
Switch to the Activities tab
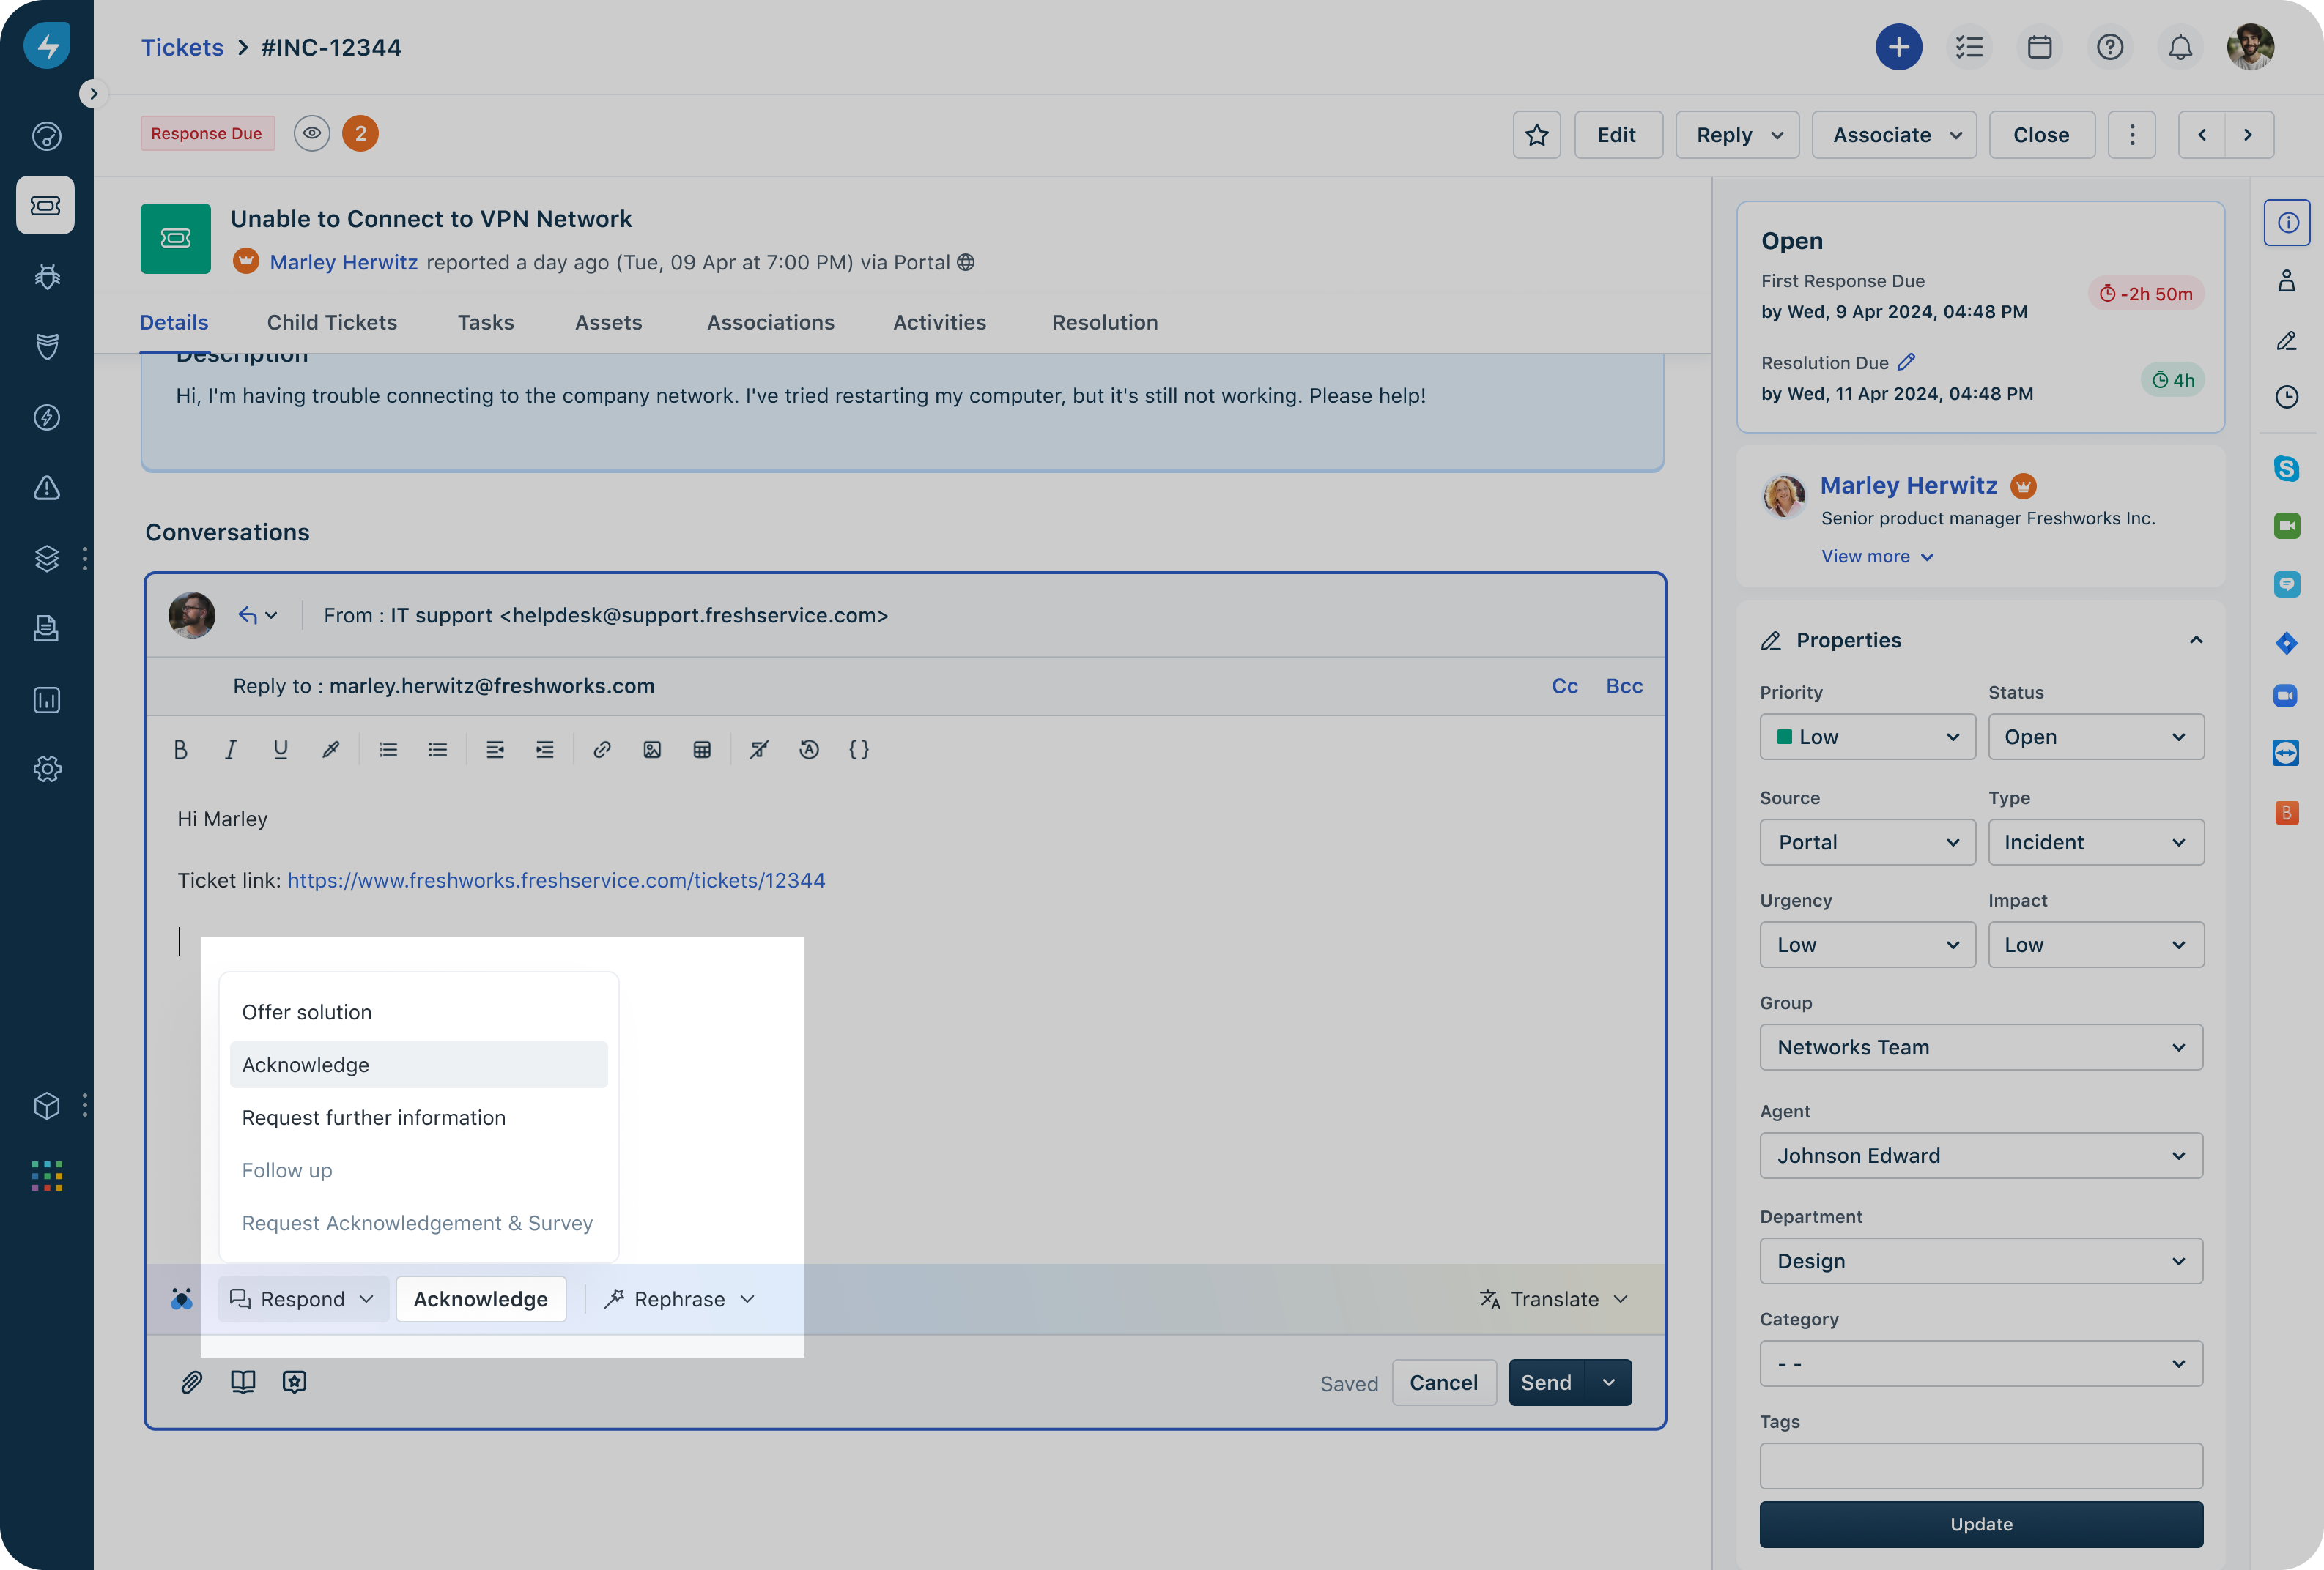[939, 321]
